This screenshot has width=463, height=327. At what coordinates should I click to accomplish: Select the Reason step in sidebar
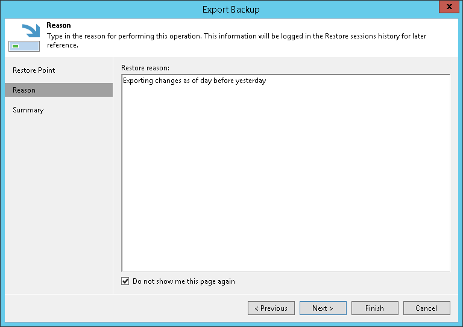[x=24, y=90]
